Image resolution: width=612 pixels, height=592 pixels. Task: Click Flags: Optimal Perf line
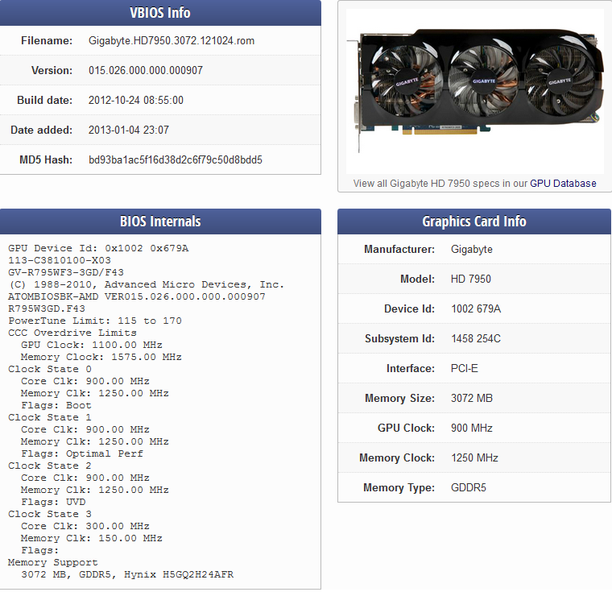[x=82, y=453]
